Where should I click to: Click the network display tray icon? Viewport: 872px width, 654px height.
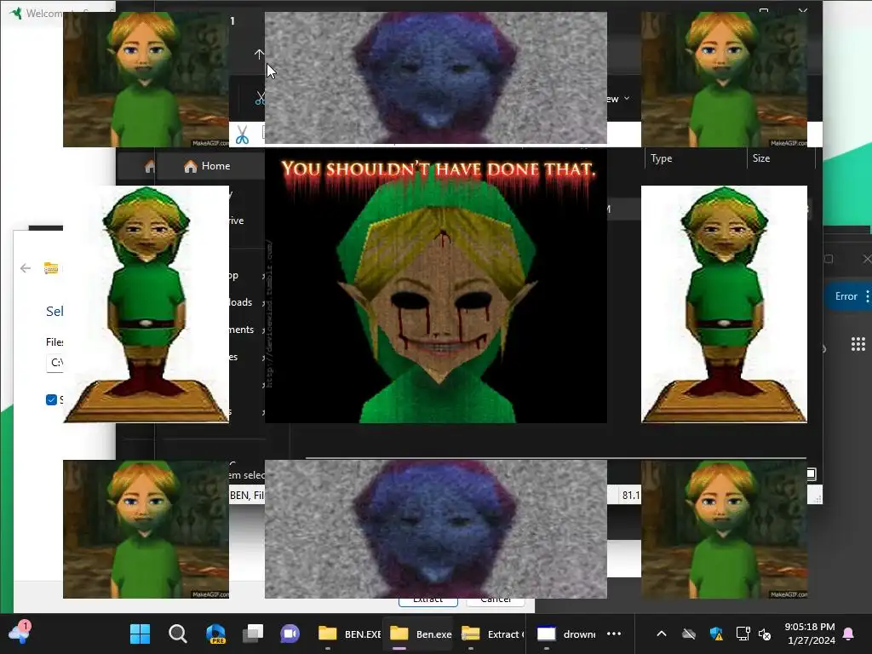(x=743, y=634)
